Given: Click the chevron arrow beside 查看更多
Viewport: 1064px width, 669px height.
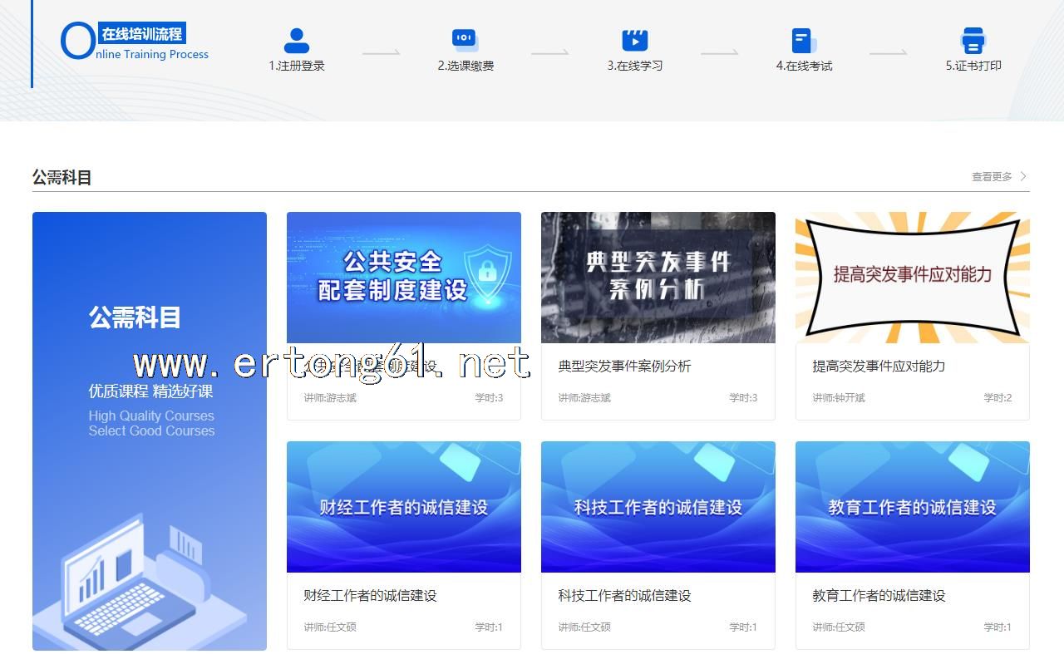Looking at the screenshot, I should 1023,176.
